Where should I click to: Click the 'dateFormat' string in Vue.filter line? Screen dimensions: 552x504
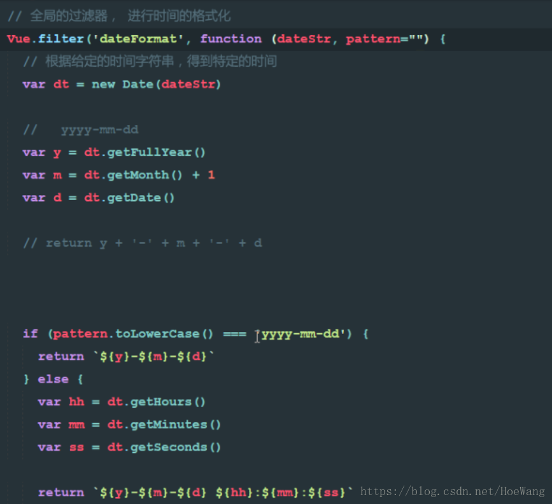(x=138, y=39)
